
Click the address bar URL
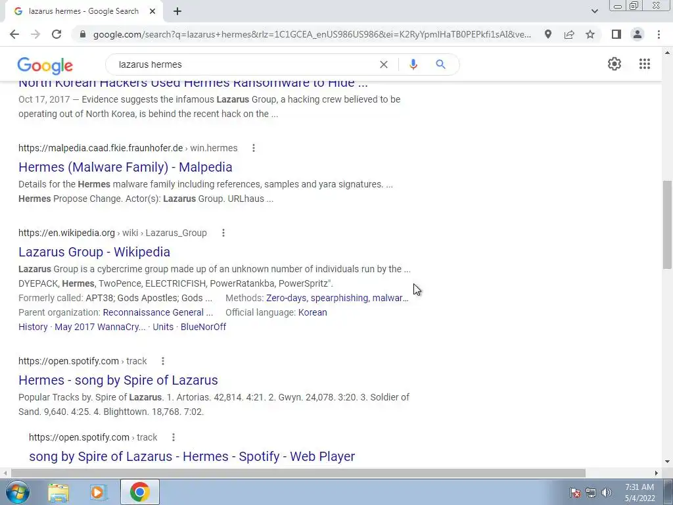pyautogui.click(x=312, y=34)
